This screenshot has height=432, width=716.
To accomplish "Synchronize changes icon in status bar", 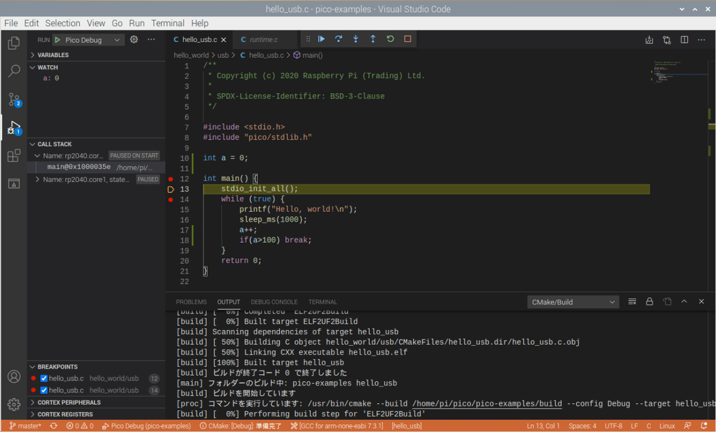I will (x=54, y=426).
